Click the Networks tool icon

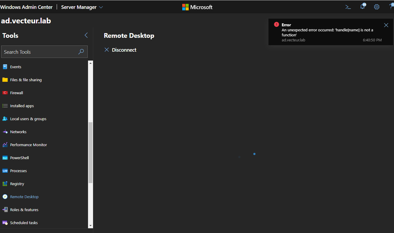pyautogui.click(x=5, y=132)
